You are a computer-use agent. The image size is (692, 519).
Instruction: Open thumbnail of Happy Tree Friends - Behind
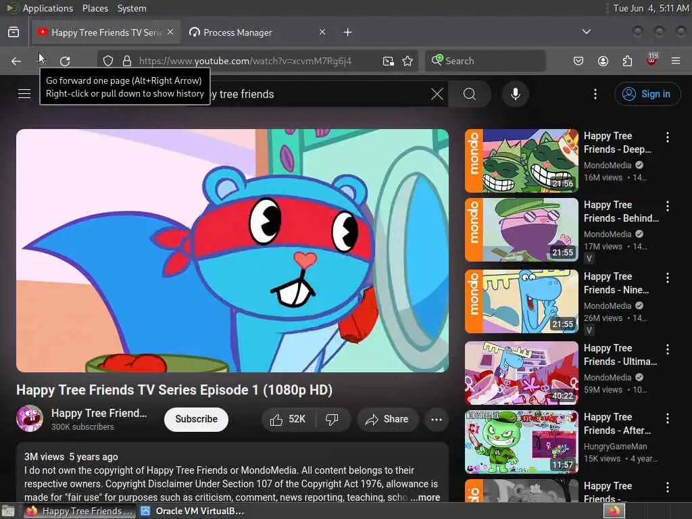coord(522,230)
